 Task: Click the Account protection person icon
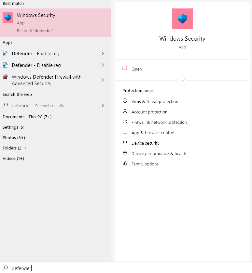point(125,111)
